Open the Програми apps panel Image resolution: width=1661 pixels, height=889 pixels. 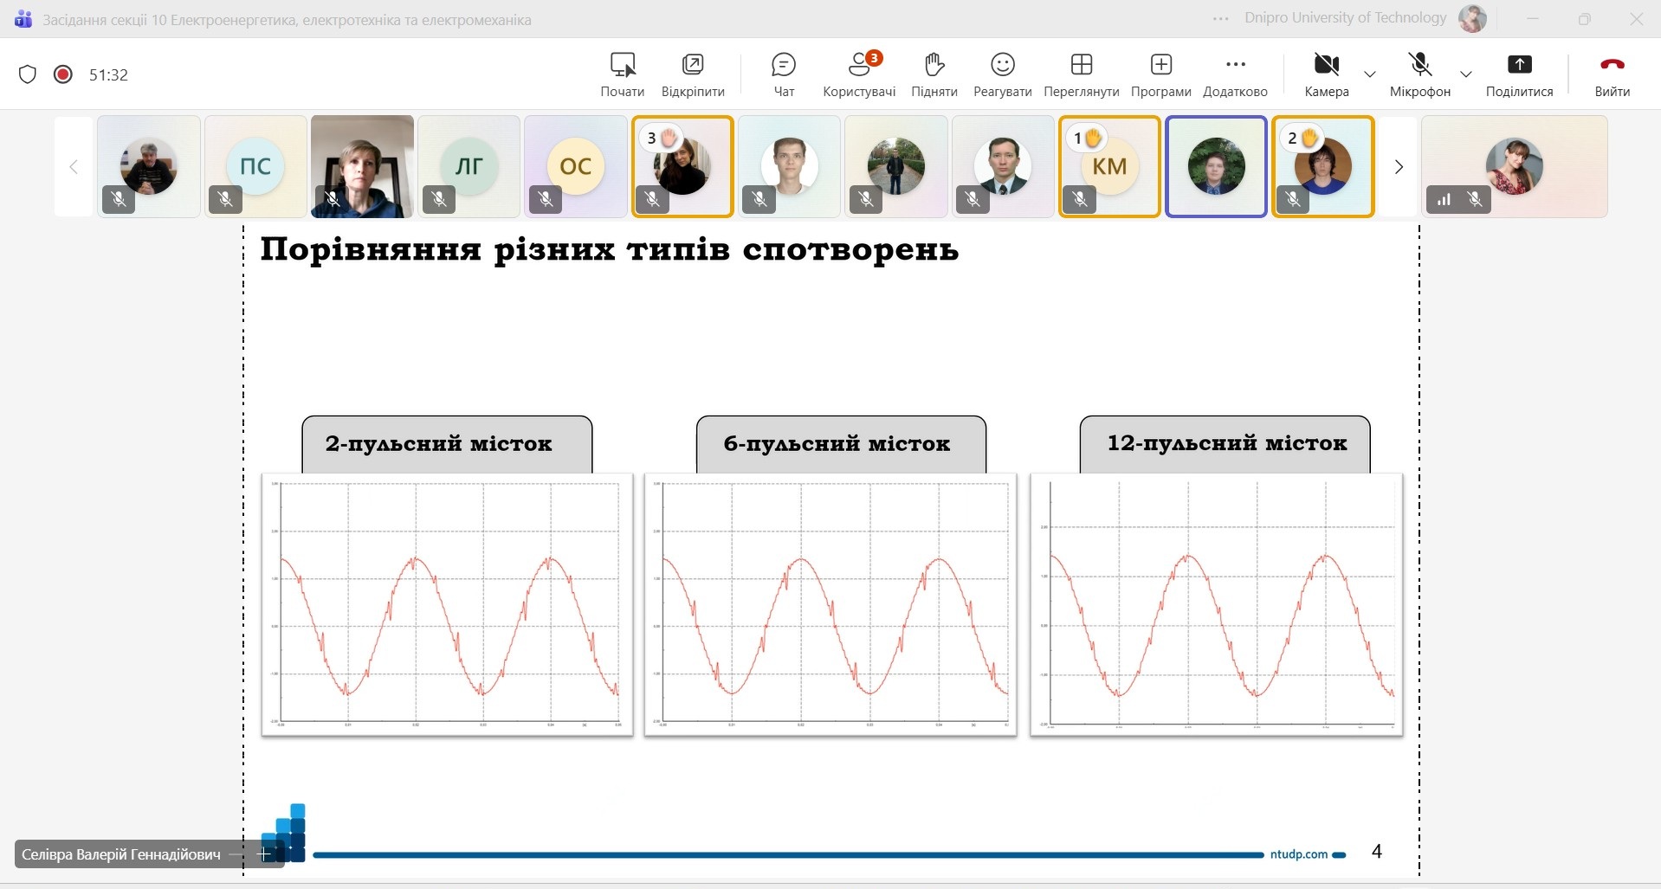pos(1160,74)
